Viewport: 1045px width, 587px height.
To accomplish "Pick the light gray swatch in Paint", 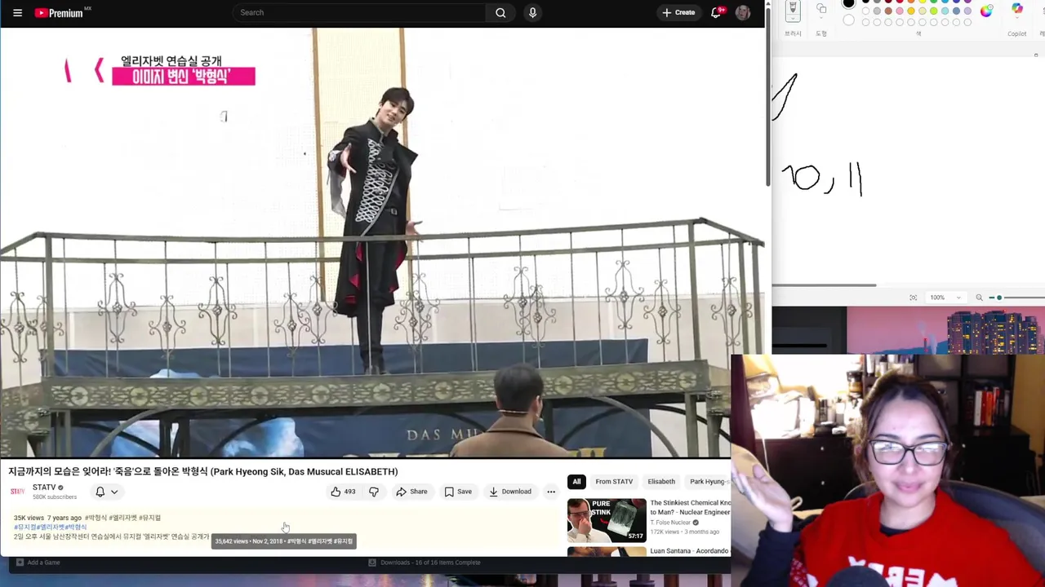I will pos(877,11).
